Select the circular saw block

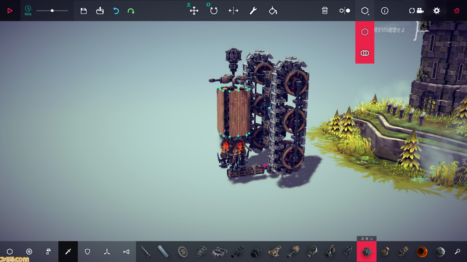click(182, 251)
